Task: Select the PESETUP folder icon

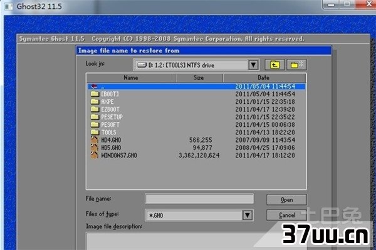Action: (95, 117)
